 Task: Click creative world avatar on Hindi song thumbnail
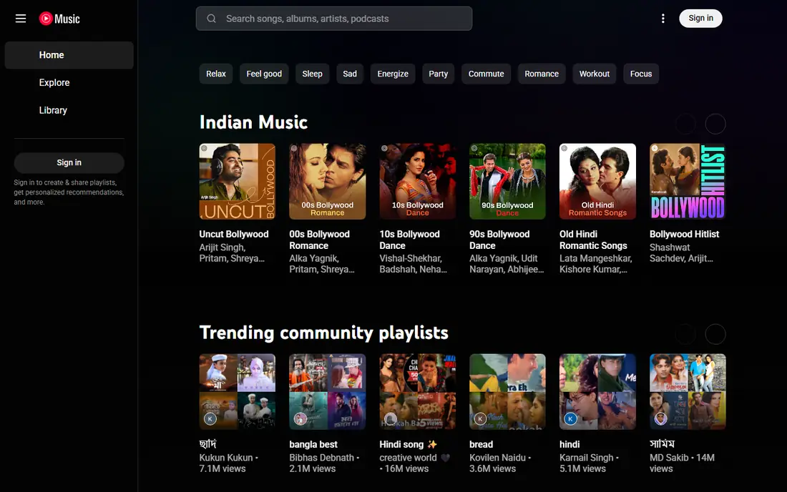(391, 419)
